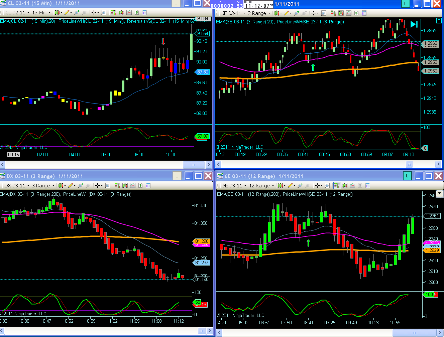
Task: Open chart style menu in 6E 3 Range chart
Action: [277, 13]
